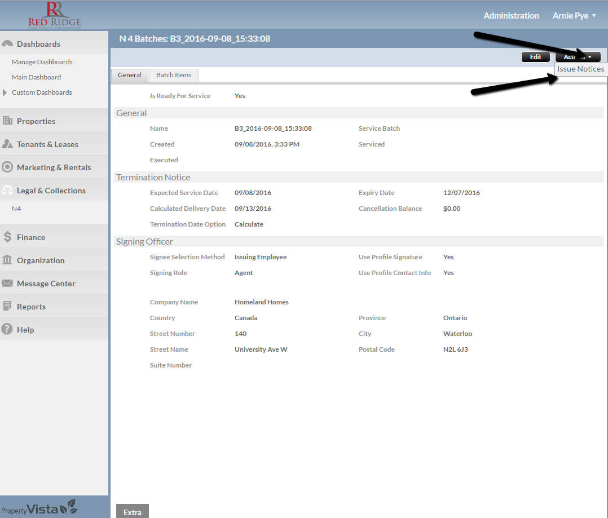Click the Extra button at bottom
The image size is (608, 518).
[x=133, y=512]
